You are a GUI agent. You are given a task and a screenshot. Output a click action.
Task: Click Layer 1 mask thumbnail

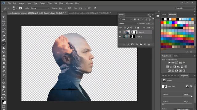click(135, 32)
